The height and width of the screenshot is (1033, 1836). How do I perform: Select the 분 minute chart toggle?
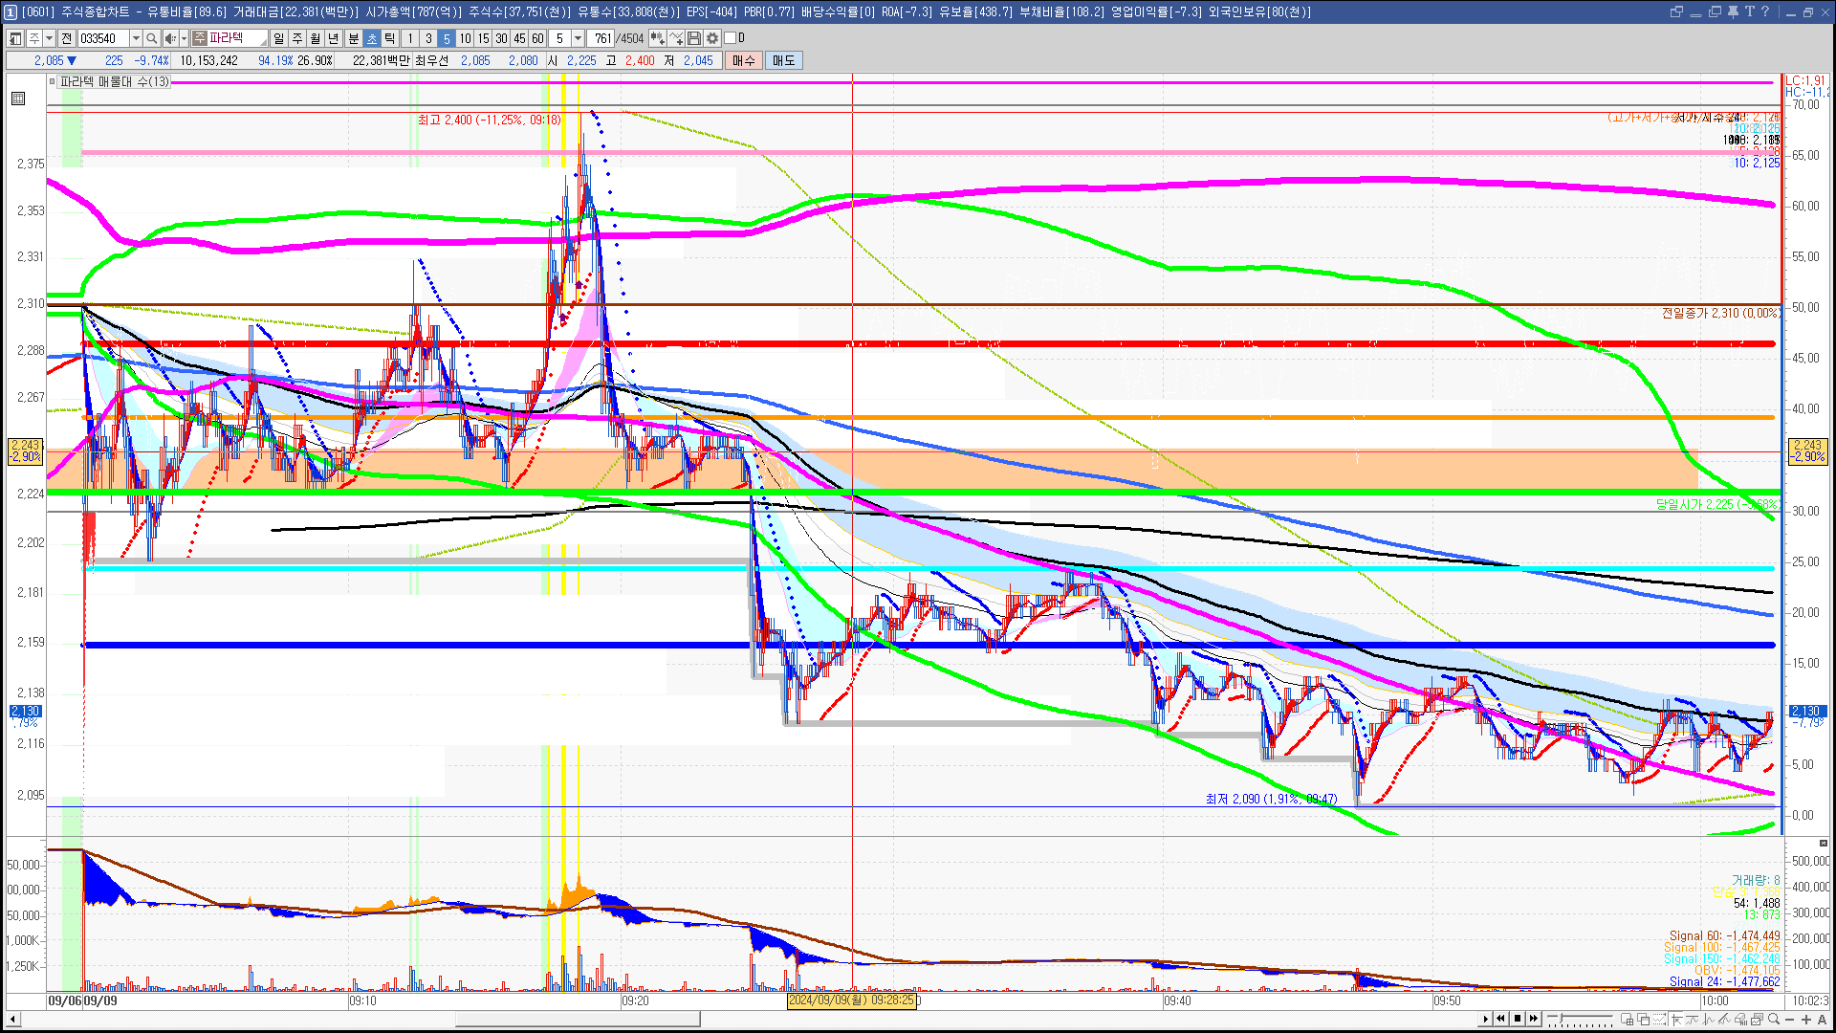[353, 38]
